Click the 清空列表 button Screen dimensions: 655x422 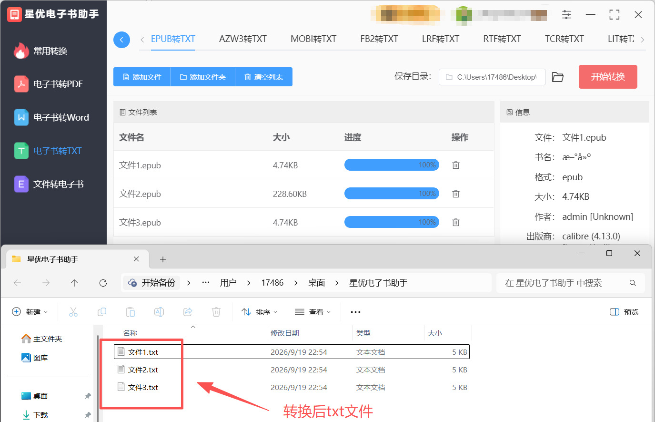pos(264,77)
